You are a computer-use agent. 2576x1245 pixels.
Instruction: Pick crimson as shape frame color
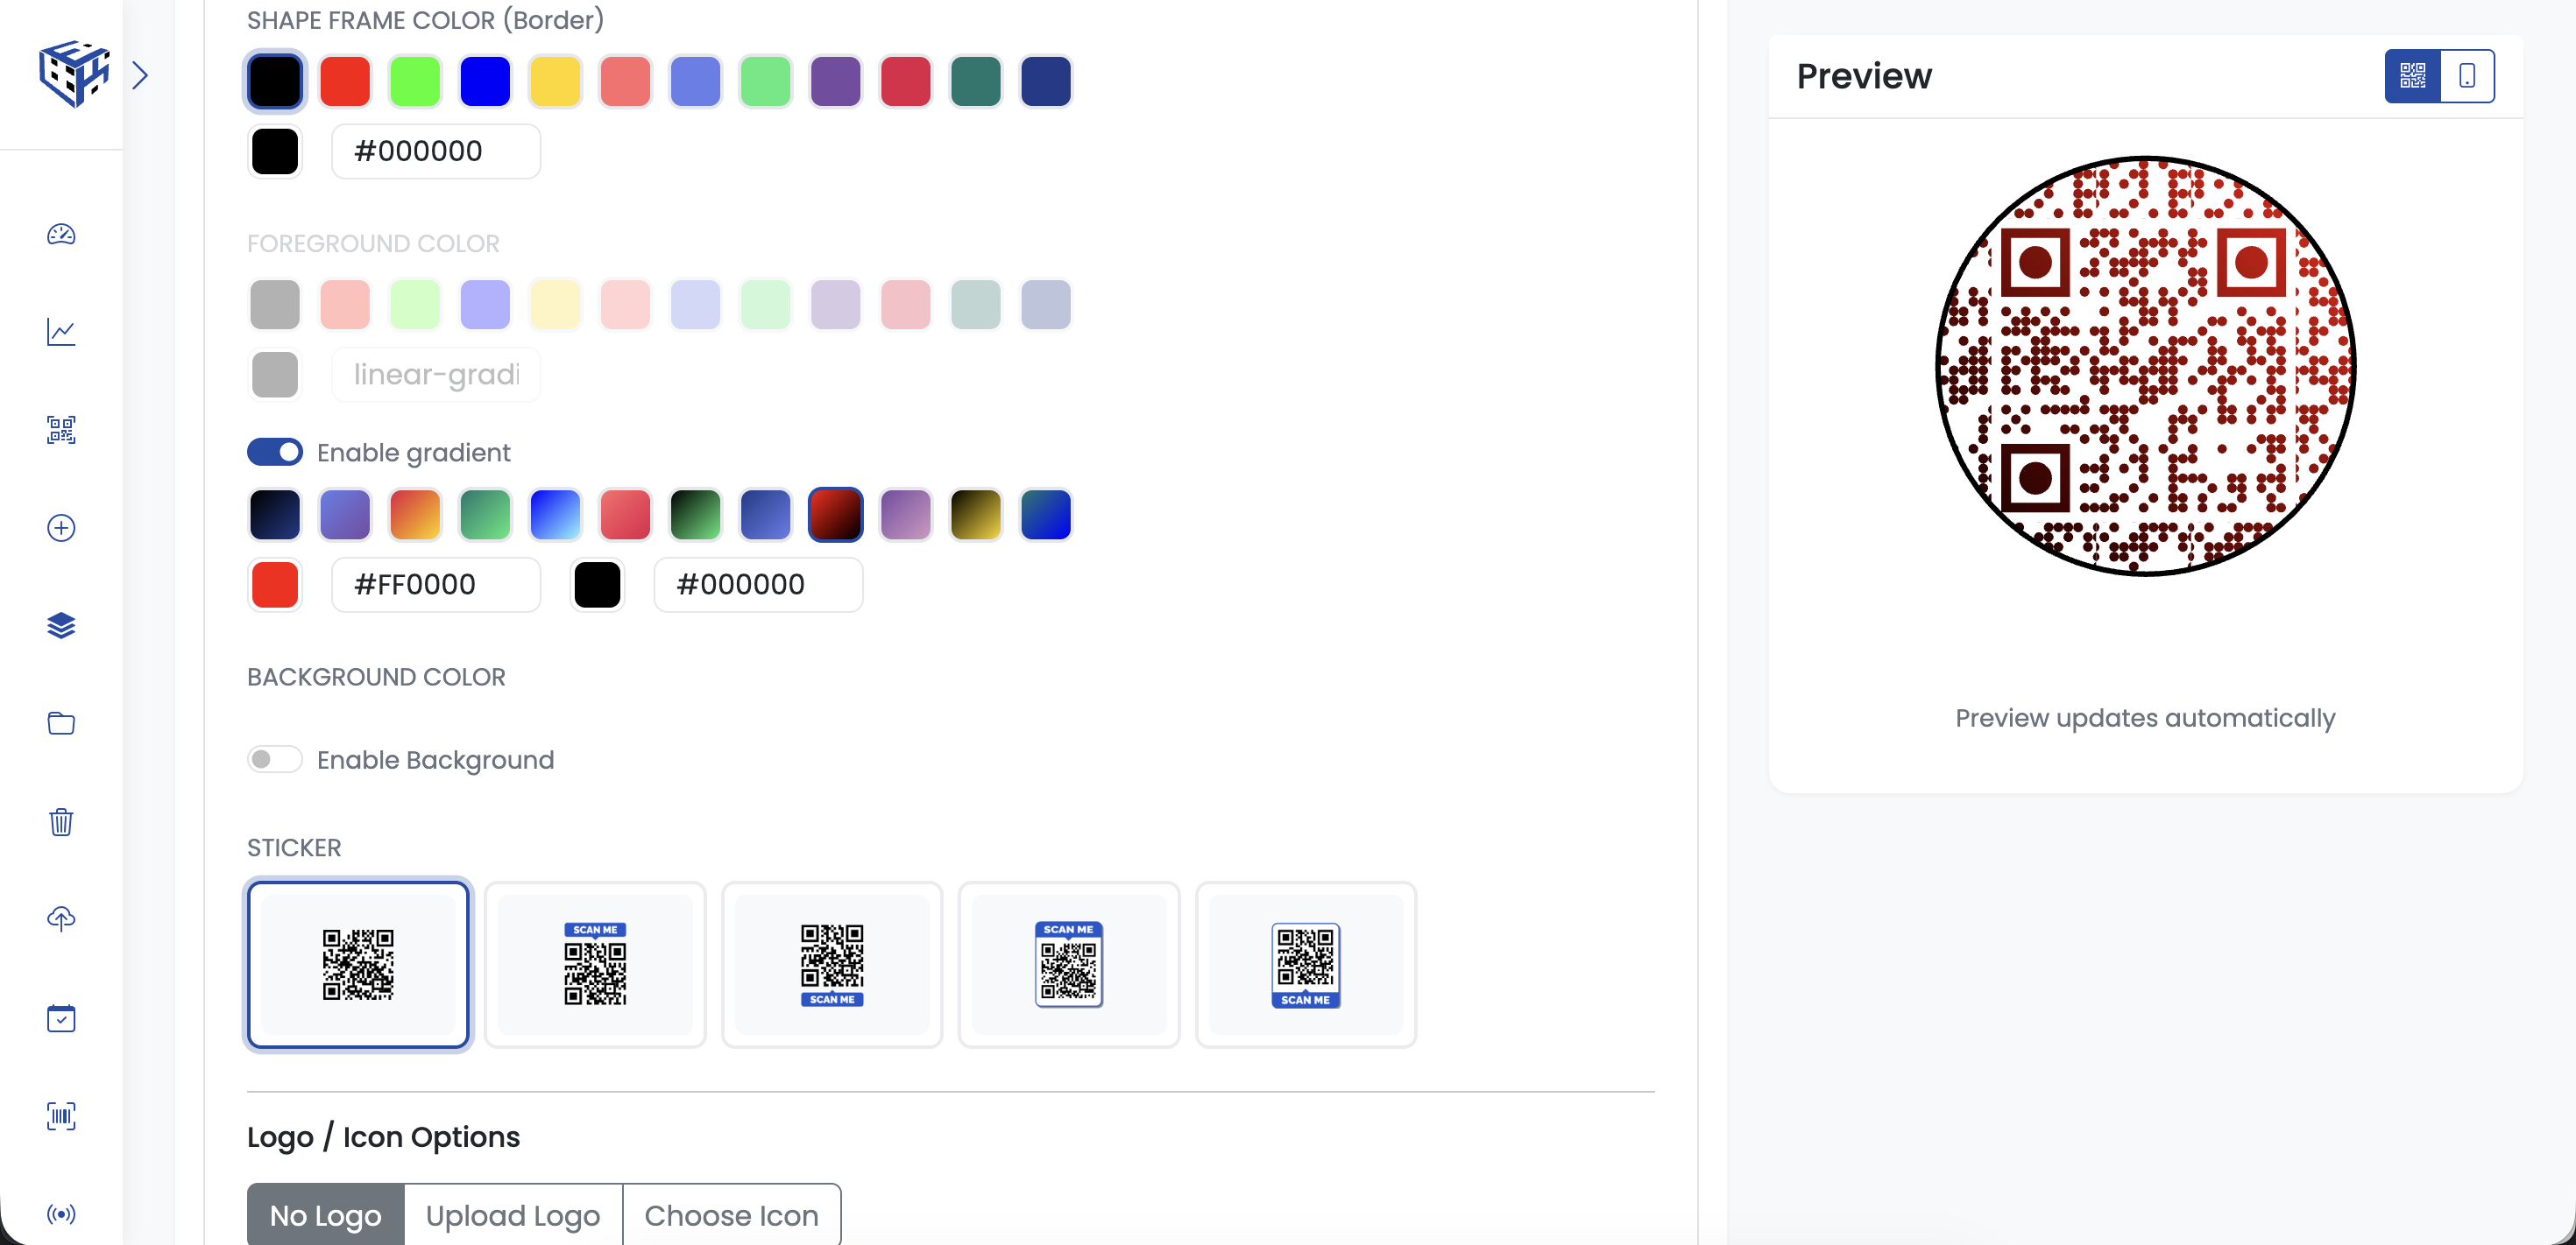point(905,81)
